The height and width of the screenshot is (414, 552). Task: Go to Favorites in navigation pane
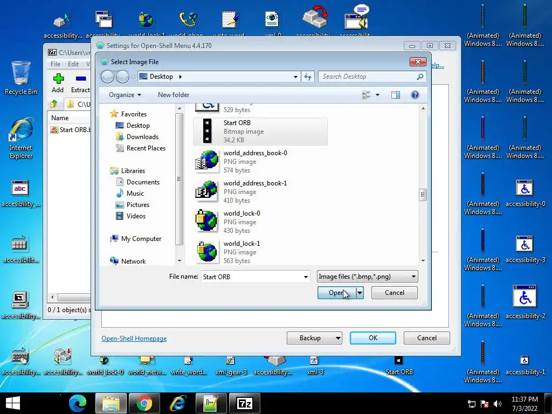click(128, 114)
